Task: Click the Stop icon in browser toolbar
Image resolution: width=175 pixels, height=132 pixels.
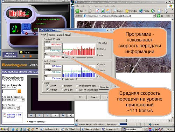Action: click(97, 11)
